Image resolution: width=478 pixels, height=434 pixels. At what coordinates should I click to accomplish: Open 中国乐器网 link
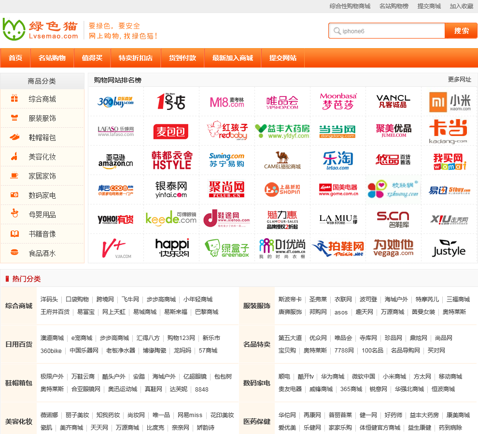point(84,351)
